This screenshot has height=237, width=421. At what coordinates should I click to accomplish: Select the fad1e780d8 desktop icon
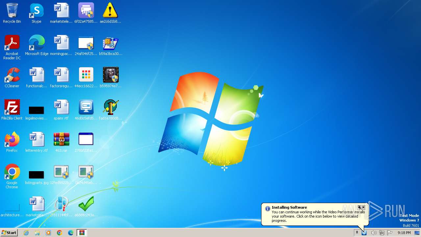pos(110,110)
